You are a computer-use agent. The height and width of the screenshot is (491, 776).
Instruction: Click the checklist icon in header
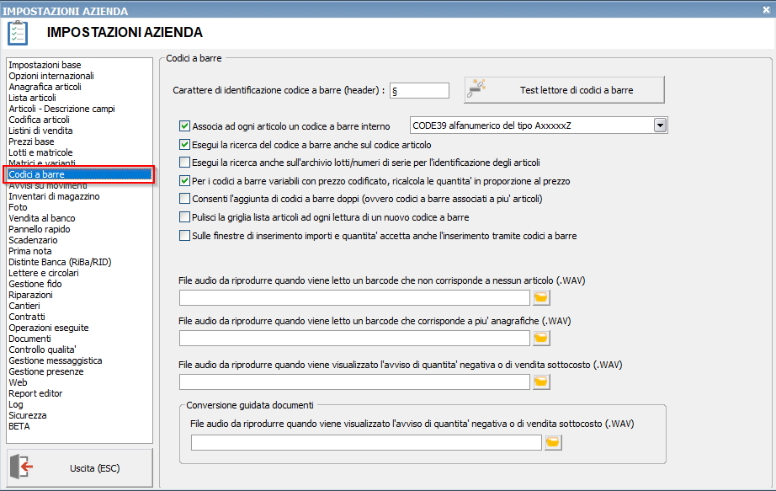tap(18, 33)
